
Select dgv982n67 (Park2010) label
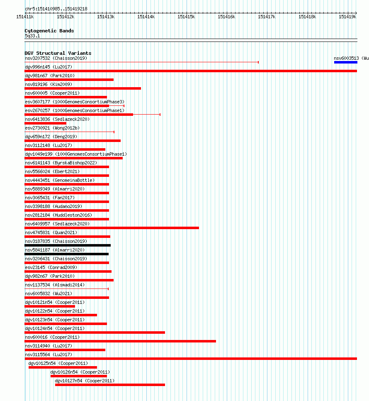coord(50,276)
